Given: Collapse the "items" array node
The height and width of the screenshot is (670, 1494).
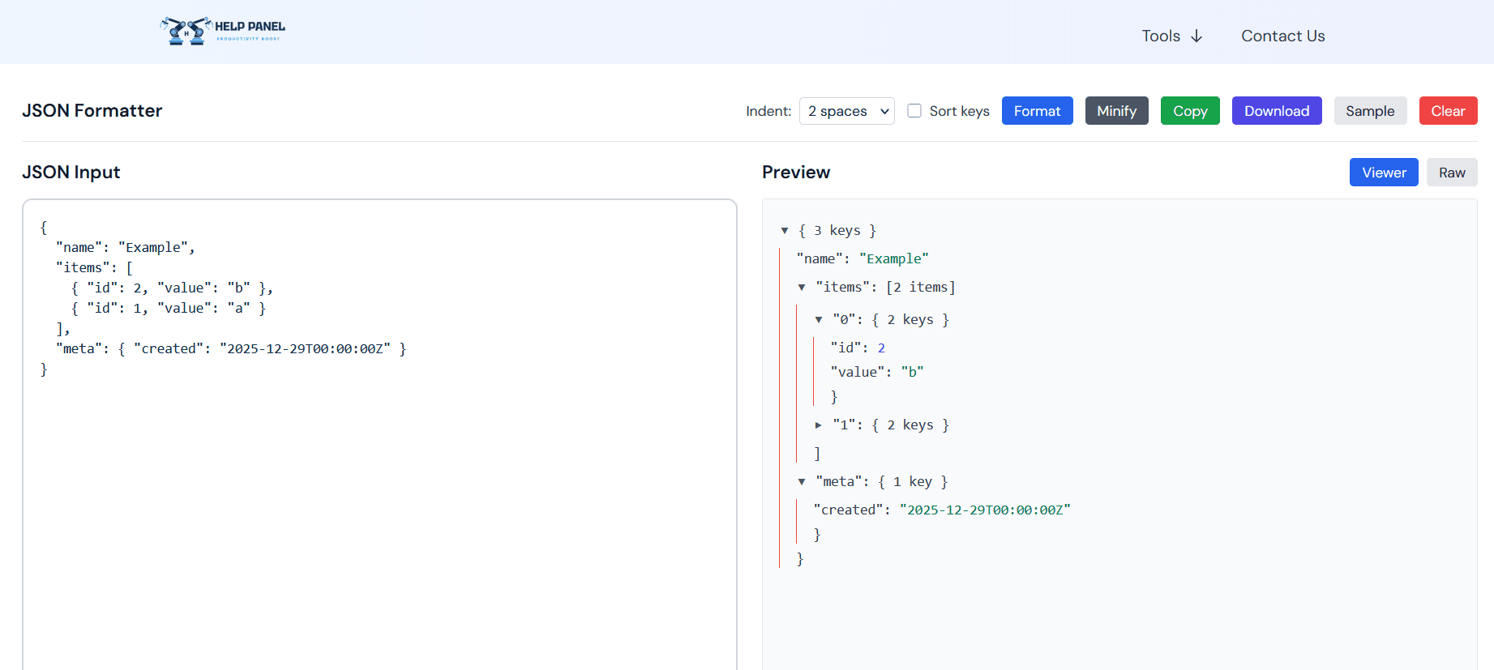Looking at the screenshot, I should [x=802, y=288].
